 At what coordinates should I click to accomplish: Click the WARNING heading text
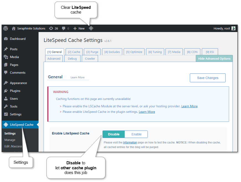61,92
